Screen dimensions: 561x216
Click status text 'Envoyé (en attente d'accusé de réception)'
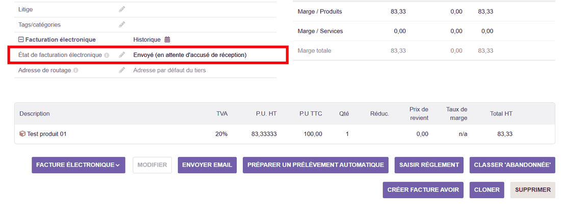pos(190,55)
